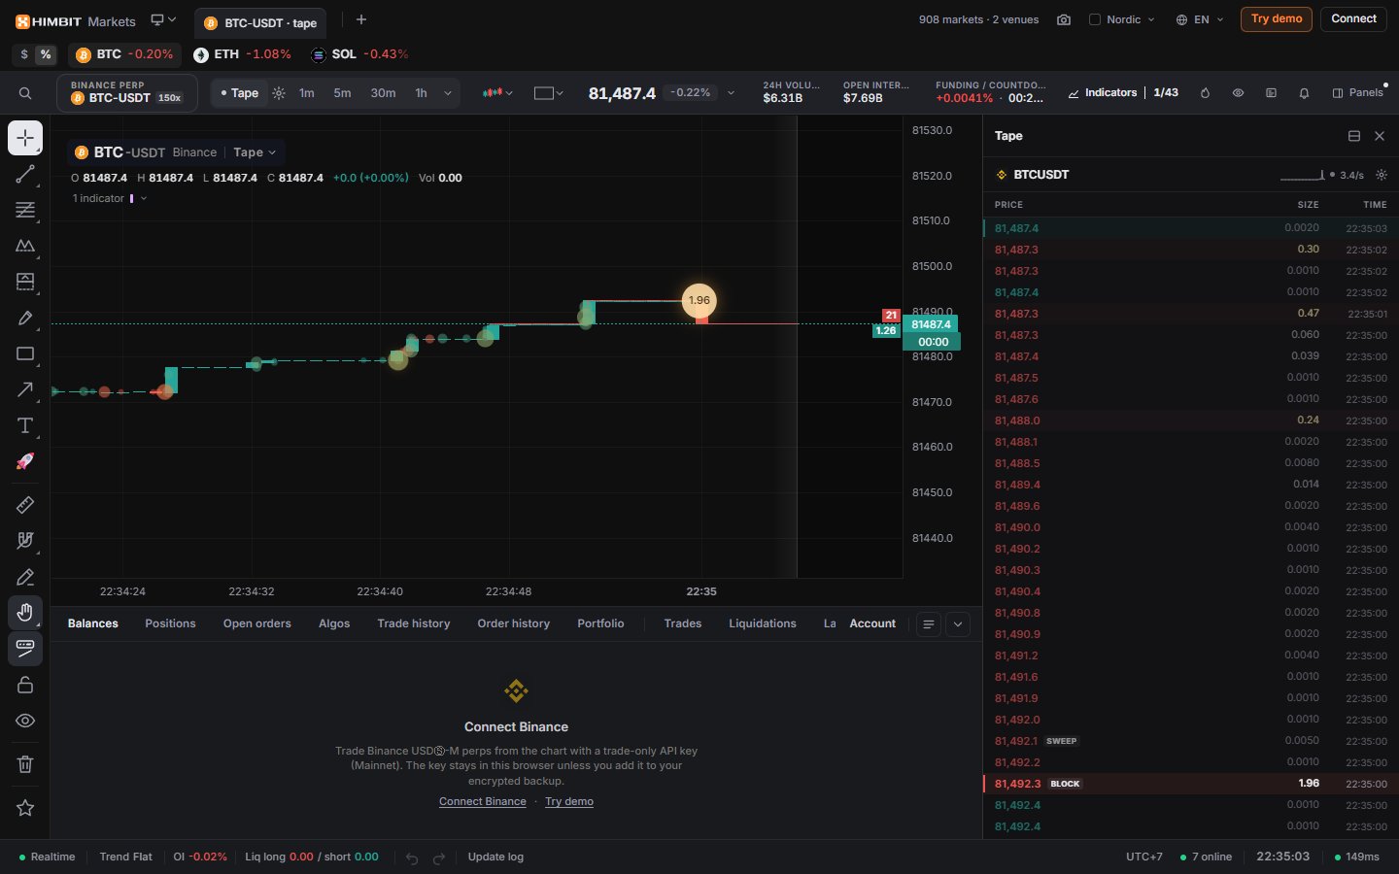
Task: Open Tape interval settings sun icon
Action: click(x=279, y=93)
